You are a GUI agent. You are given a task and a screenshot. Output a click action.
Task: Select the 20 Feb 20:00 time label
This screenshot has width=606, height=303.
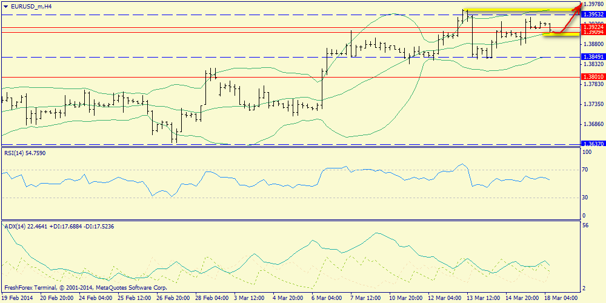coord(56,298)
